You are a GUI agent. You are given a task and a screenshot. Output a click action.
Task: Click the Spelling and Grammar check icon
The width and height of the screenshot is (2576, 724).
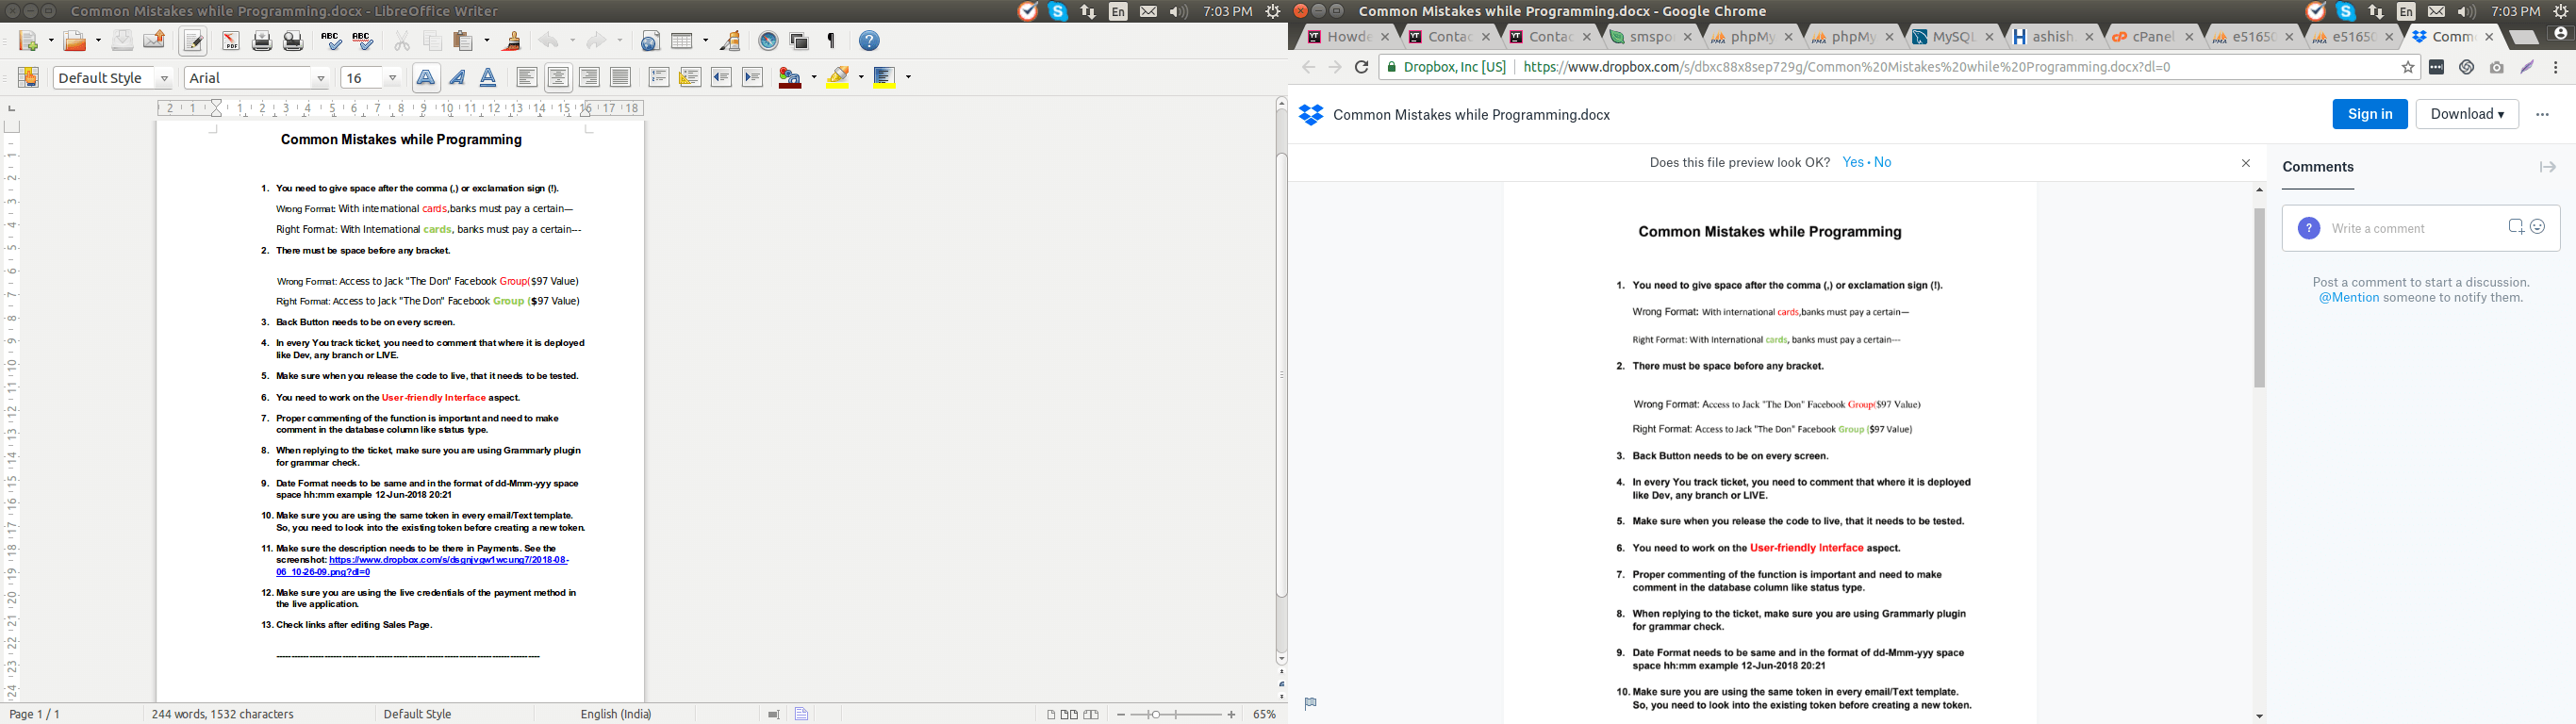(x=331, y=41)
